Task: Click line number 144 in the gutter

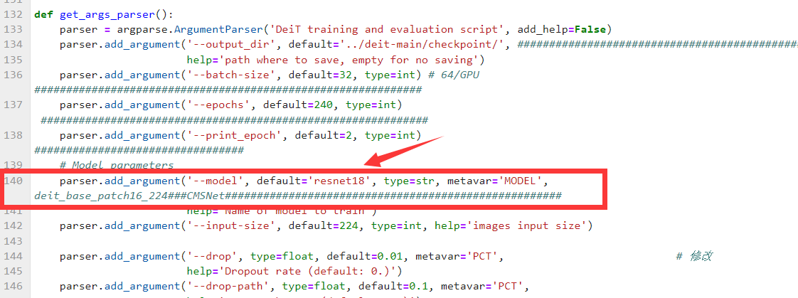Action: [x=14, y=256]
